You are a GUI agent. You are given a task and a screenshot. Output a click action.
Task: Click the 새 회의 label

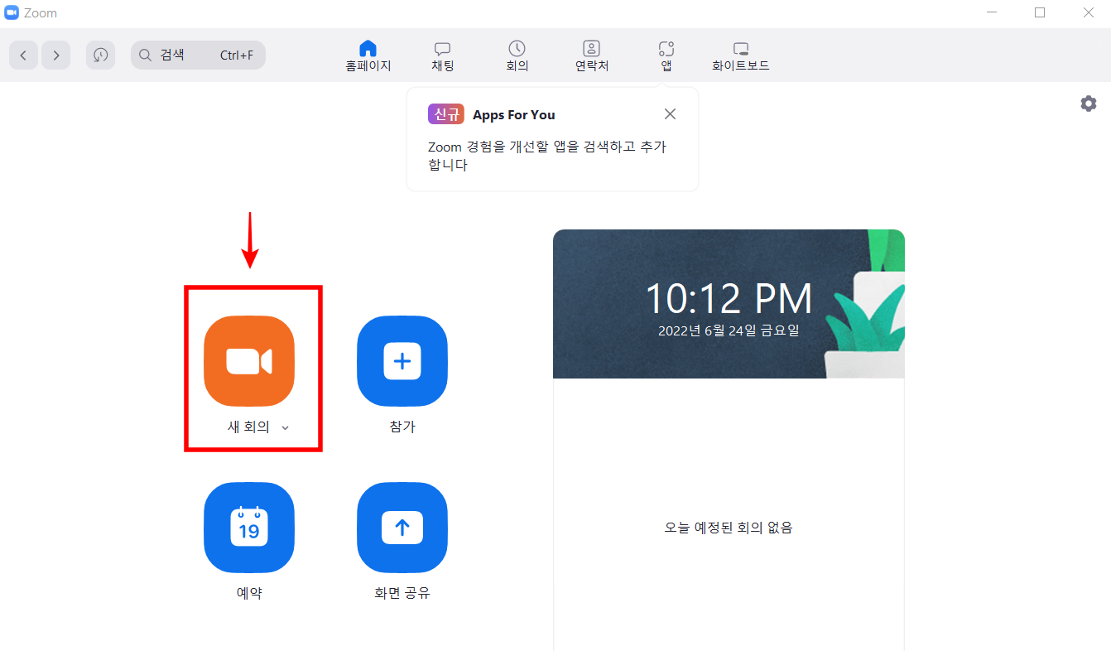click(249, 427)
